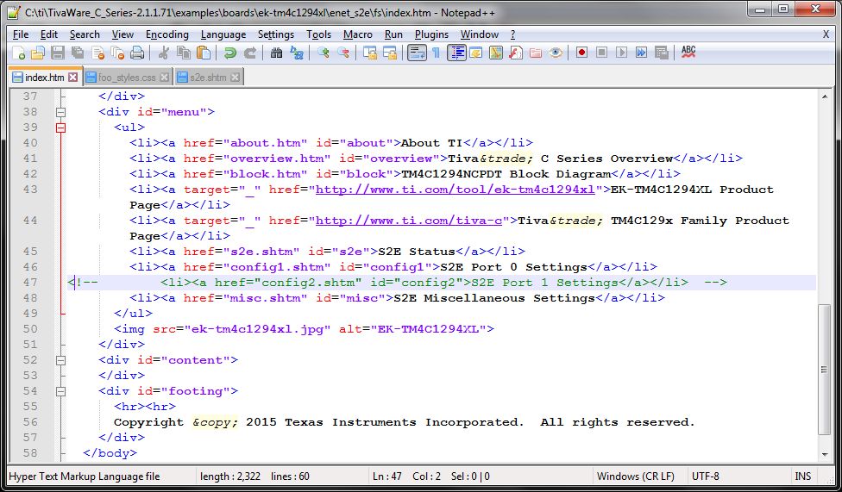Close the index.htm tab
Viewport: 842px width, 492px height.
73,78
